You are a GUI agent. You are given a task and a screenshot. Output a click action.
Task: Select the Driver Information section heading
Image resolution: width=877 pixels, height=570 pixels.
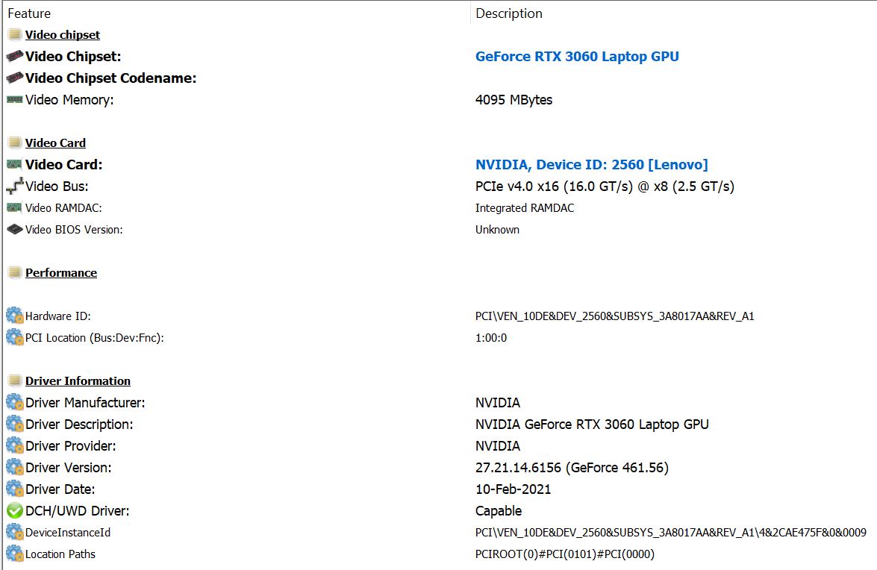78,381
